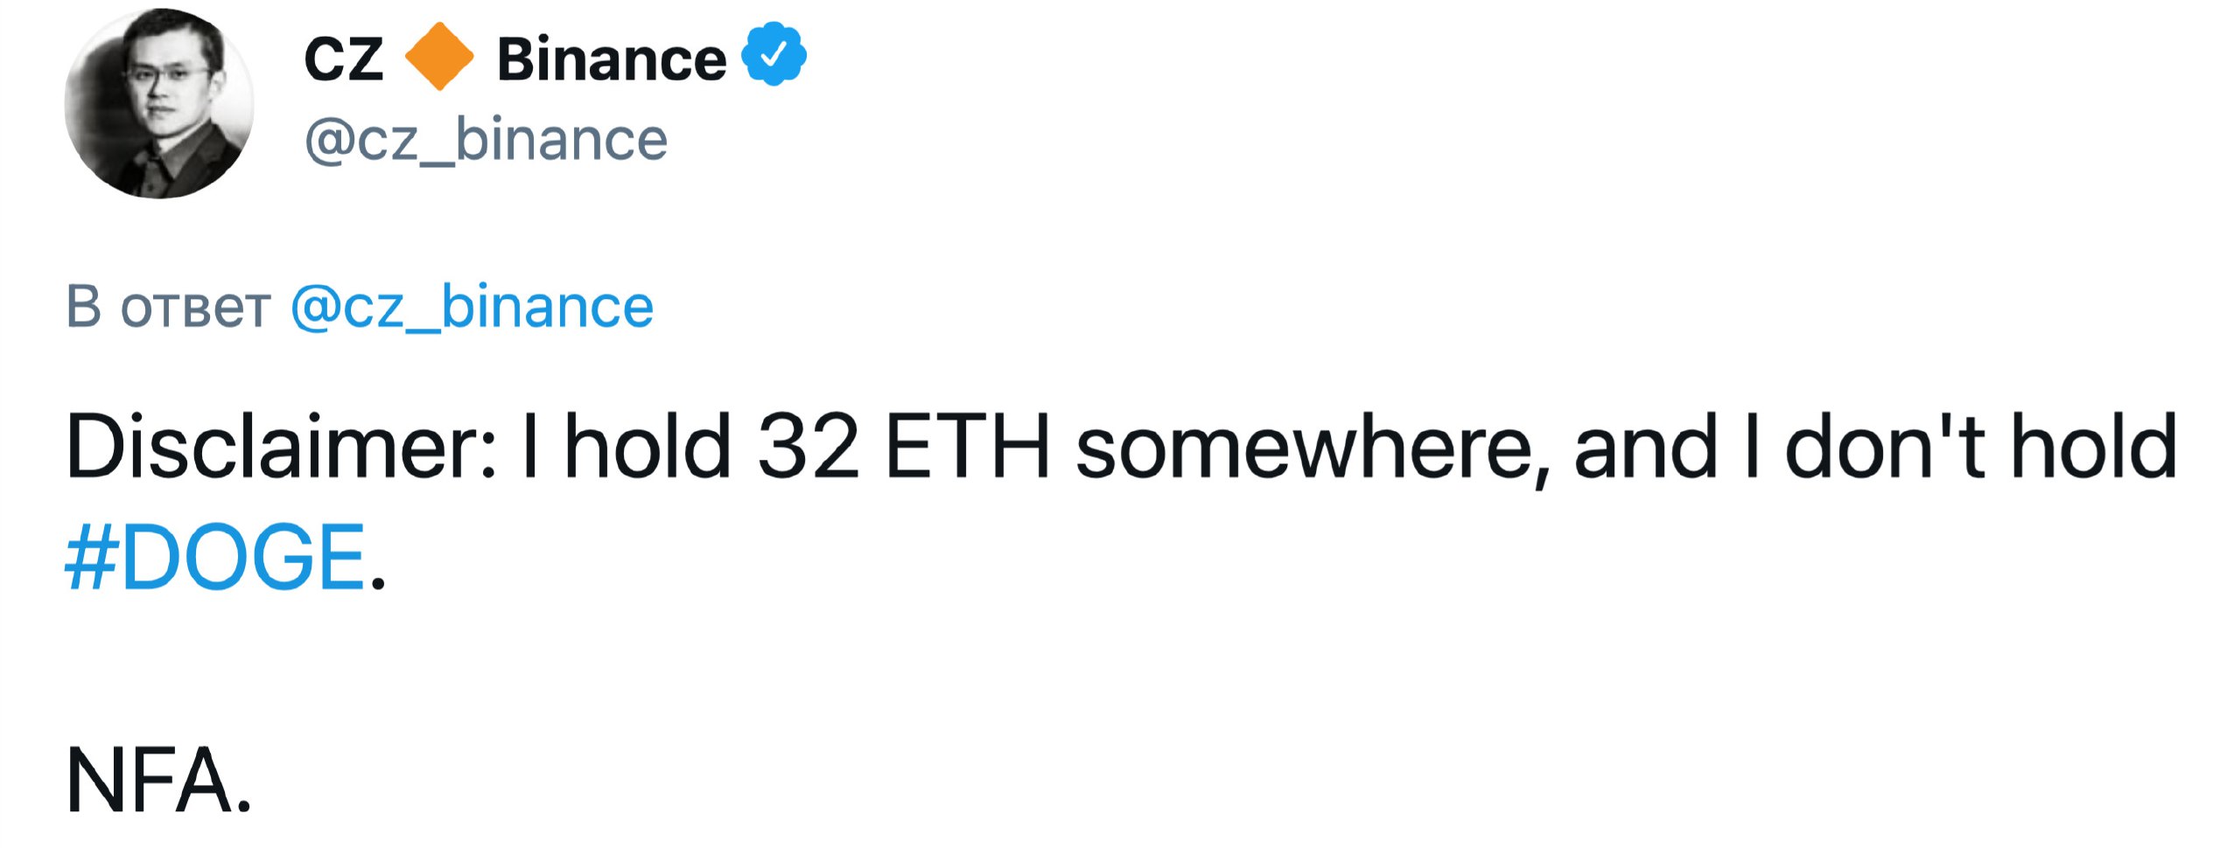The image size is (2240, 848).
Task: Click the 'CZ' part of display name
Action: (344, 59)
